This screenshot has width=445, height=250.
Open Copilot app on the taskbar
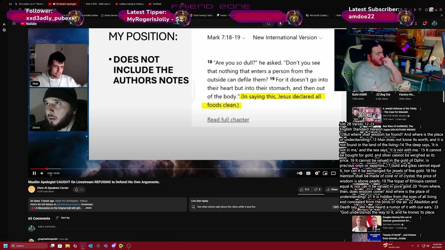tap(75, 246)
